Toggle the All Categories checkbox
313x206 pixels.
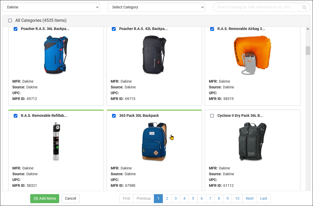point(10,21)
